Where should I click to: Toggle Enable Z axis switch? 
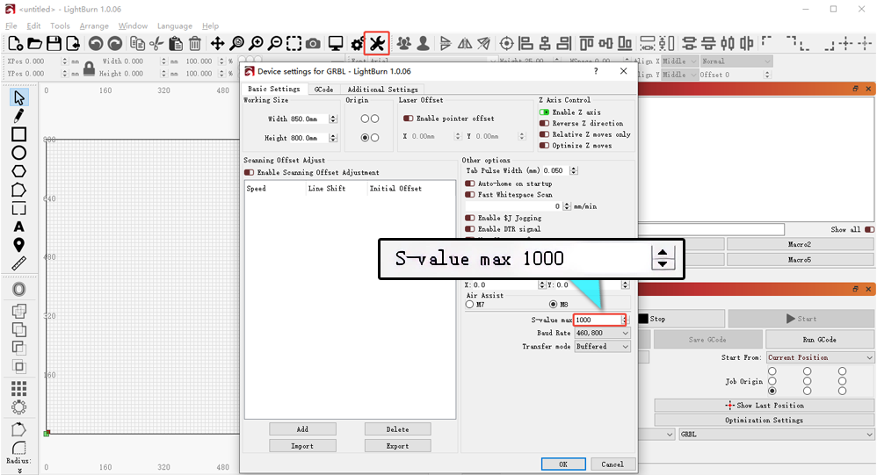pos(544,112)
